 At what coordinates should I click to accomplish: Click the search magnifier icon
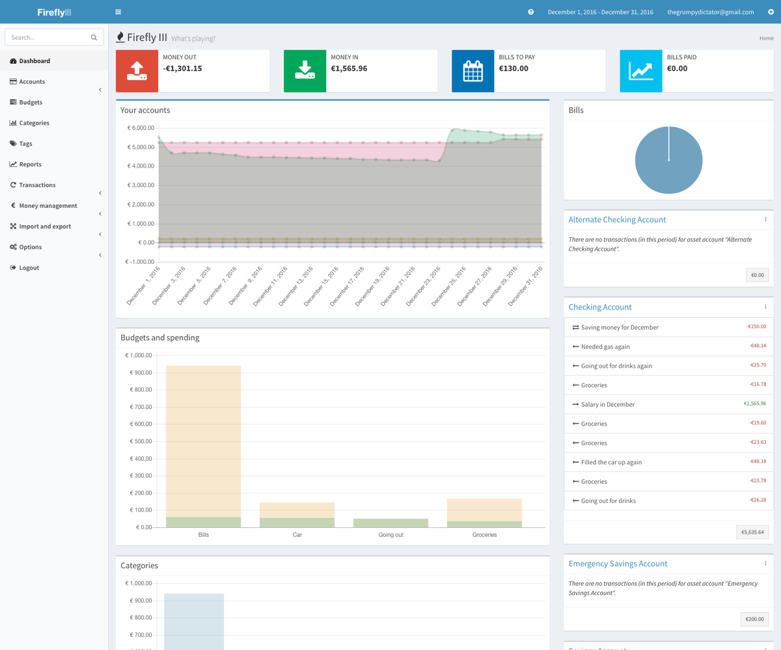(94, 38)
